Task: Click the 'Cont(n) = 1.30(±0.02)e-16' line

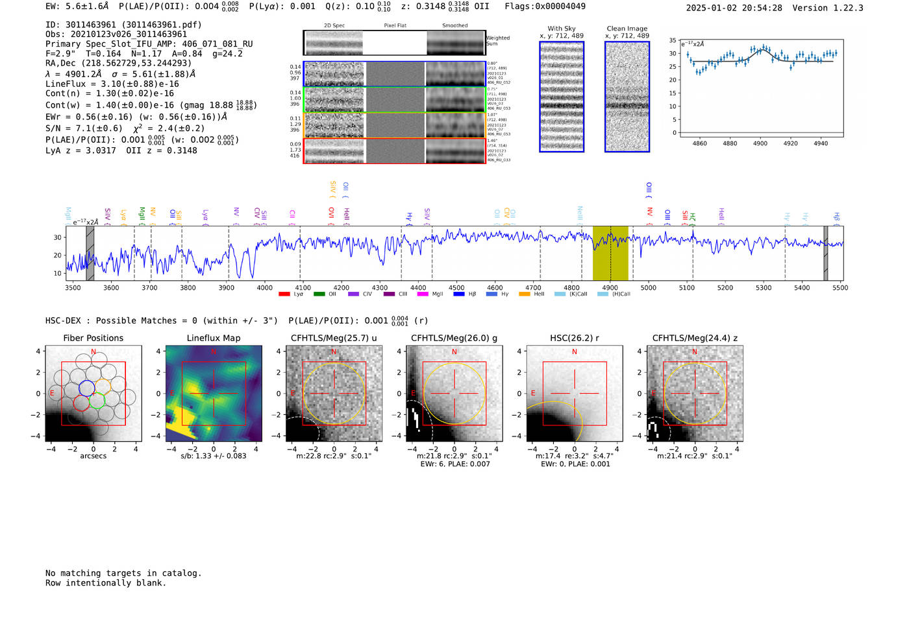Action: tap(110, 93)
